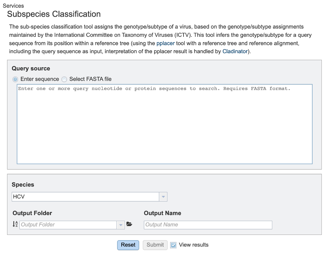The width and height of the screenshot is (331, 254).
Task: Click the Output Name input field
Action: (x=208, y=225)
